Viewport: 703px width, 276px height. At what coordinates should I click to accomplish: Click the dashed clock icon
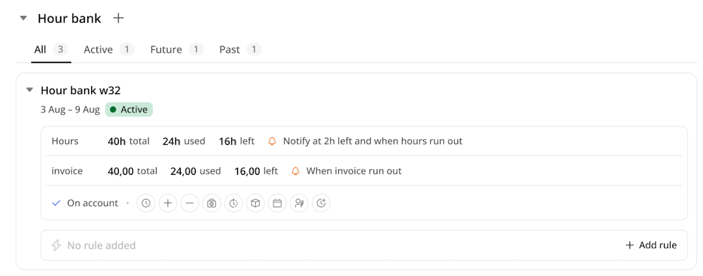click(x=234, y=203)
